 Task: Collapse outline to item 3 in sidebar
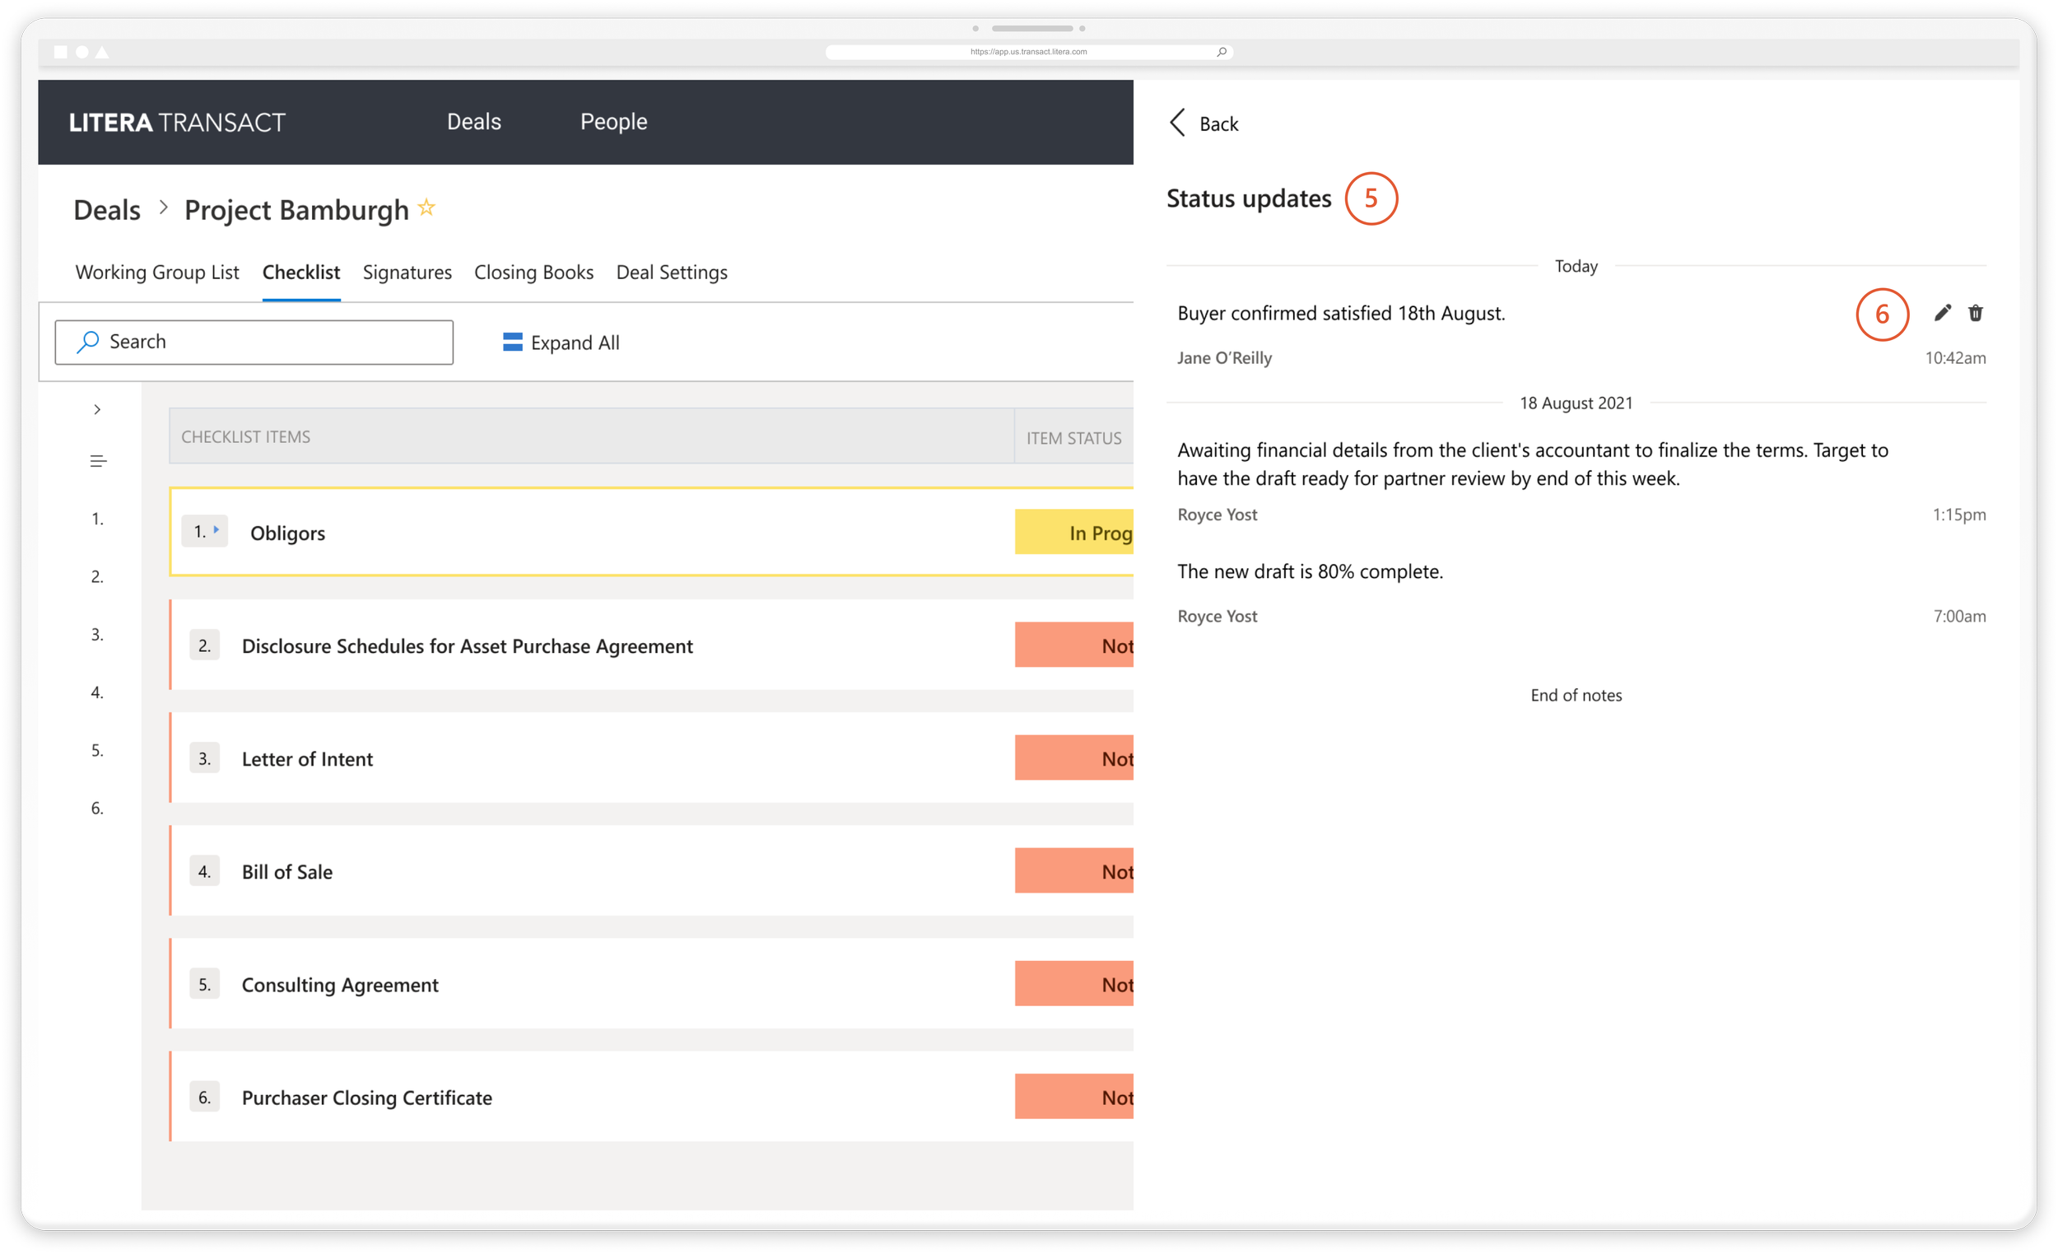[97, 634]
